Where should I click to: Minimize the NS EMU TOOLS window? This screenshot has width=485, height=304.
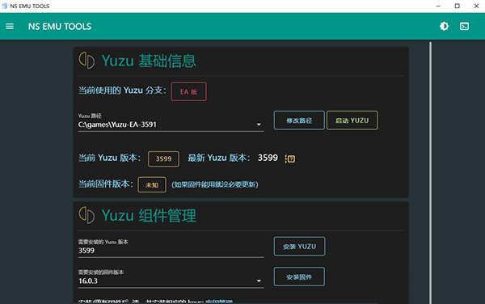coord(438,6)
